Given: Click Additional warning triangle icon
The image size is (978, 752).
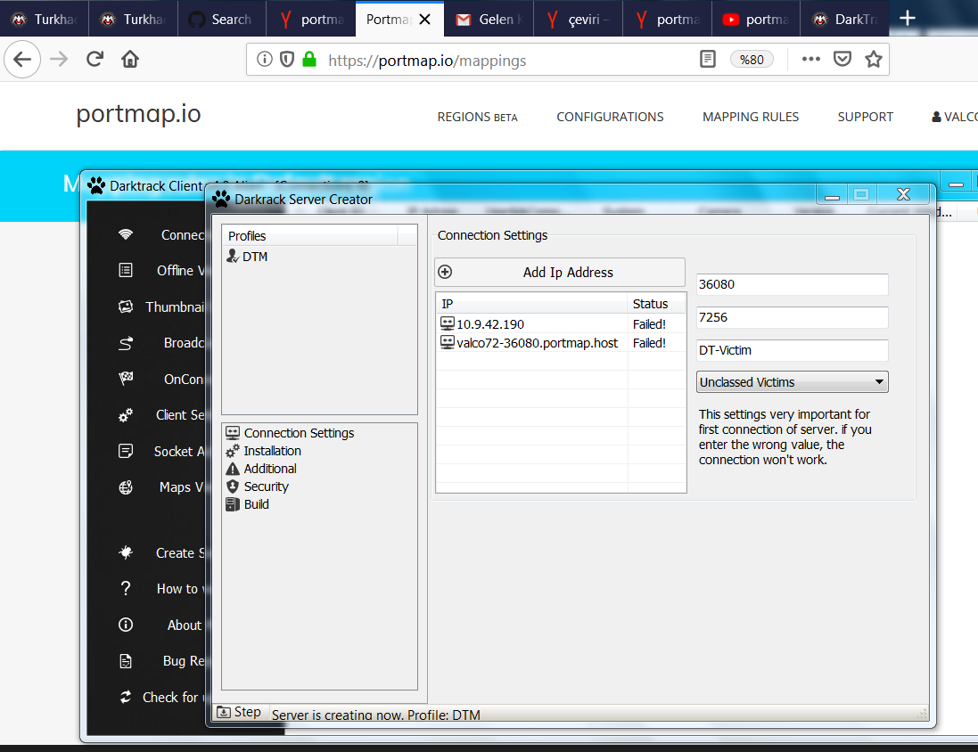Looking at the screenshot, I should coord(233,469).
